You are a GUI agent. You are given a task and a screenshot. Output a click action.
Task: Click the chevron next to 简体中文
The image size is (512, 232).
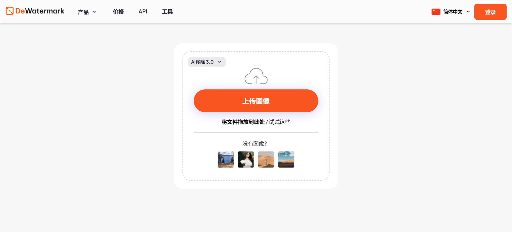(468, 12)
